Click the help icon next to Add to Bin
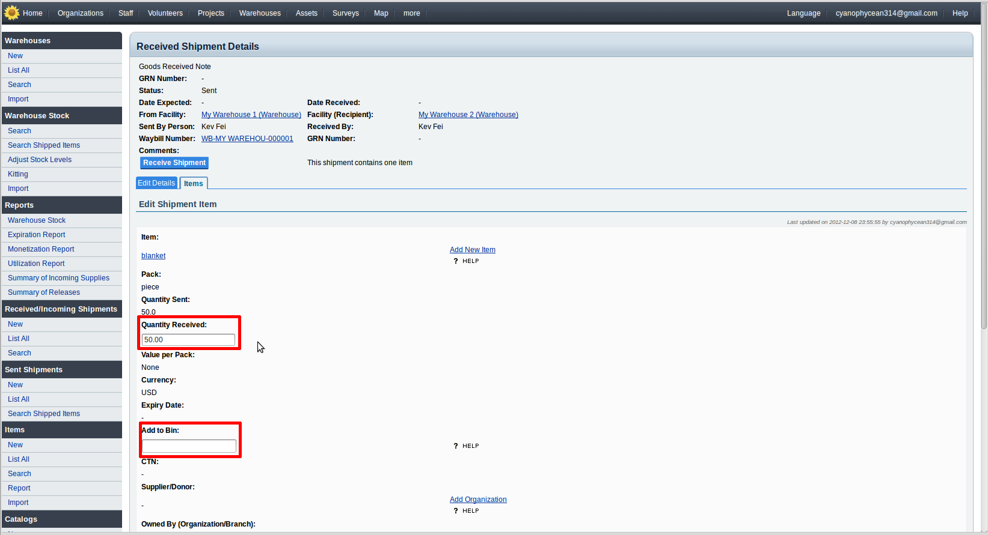 456,446
